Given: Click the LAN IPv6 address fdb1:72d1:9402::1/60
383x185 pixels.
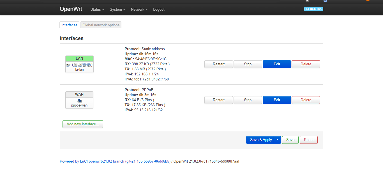Looking at the screenshot, I should click(x=151, y=79).
